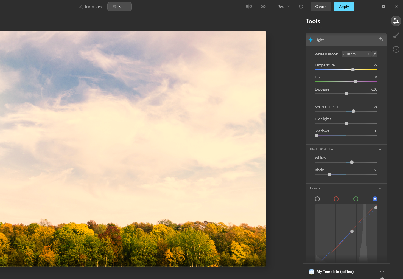
Task: Select the masking Brush tool
Action: point(396,35)
